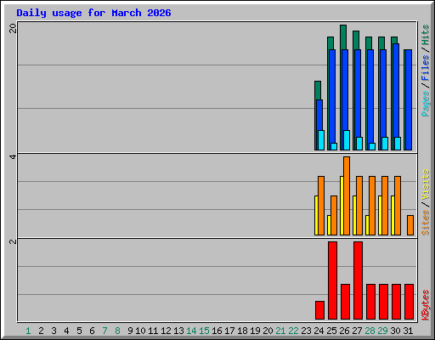Select the orange Sites bar for day 24
The height and width of the screenshot is (340, 435).
click(x=321, y=206)
